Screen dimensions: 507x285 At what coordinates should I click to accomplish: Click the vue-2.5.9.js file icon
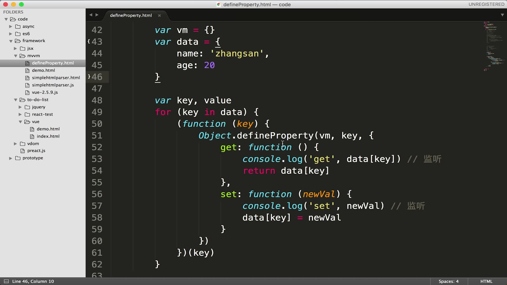coord(27,92)
